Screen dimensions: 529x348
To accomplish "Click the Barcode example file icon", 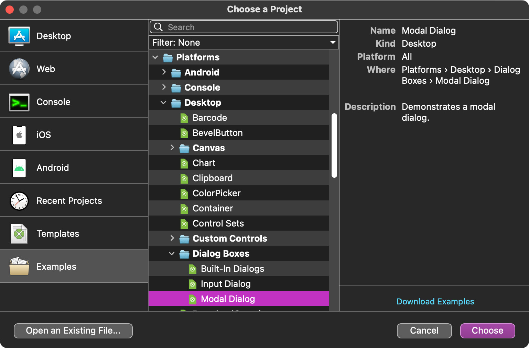I will [184, 118].
